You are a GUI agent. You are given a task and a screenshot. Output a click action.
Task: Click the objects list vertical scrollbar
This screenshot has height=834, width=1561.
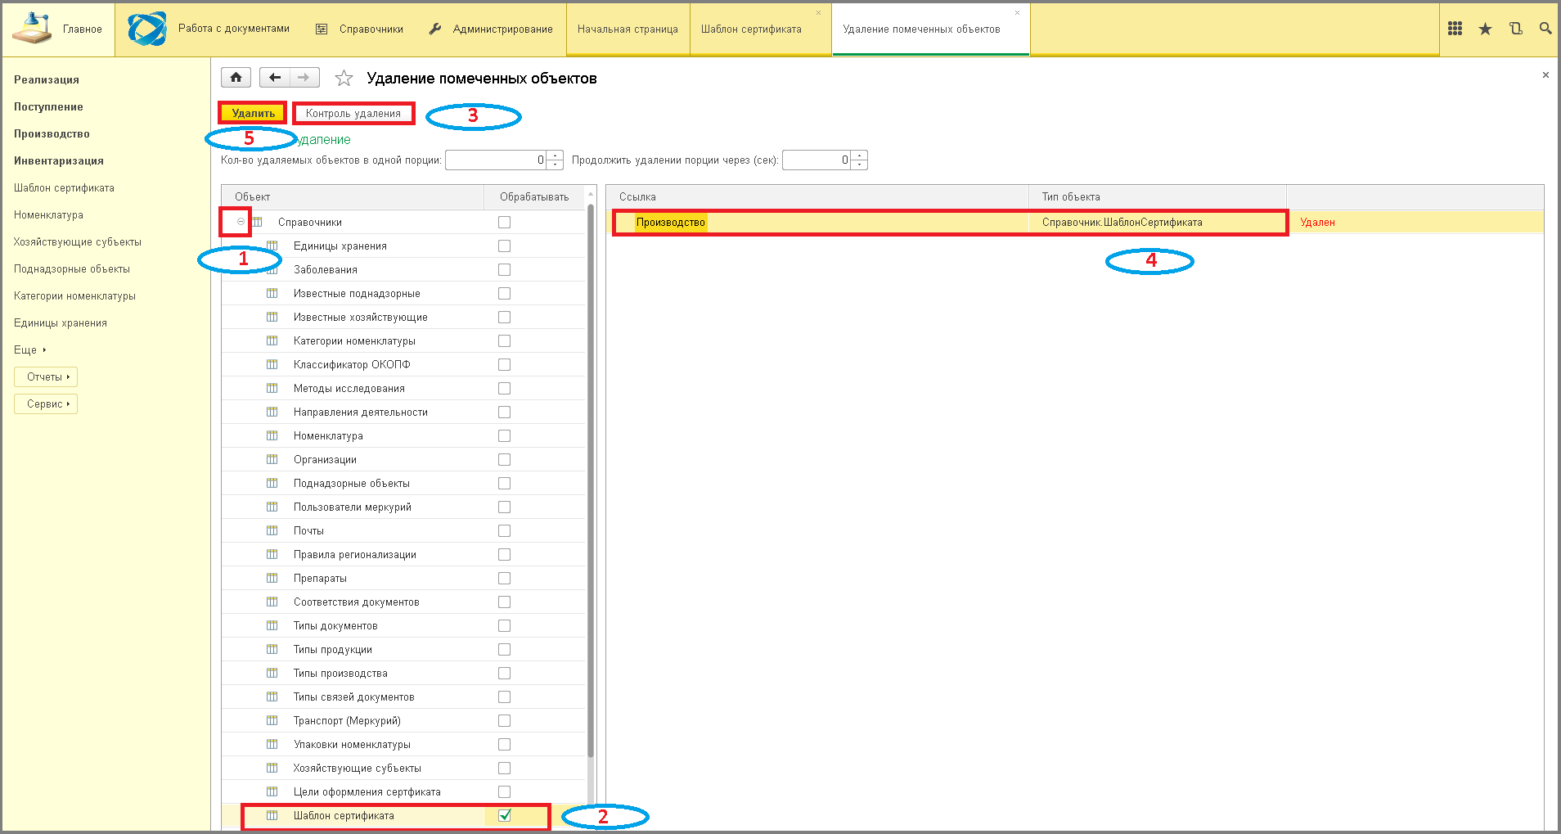(x=590, y=491)
